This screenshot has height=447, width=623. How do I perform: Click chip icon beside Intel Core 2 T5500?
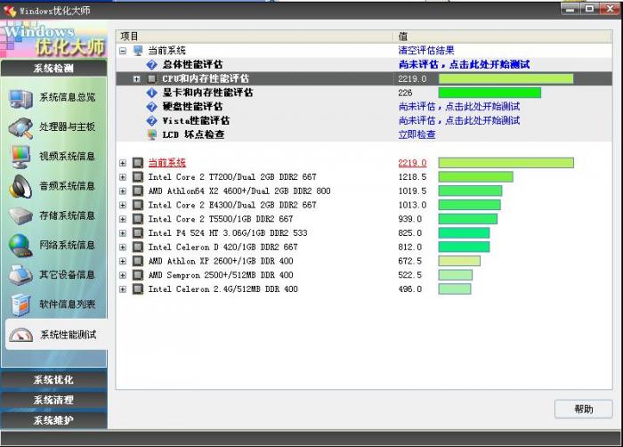(138, 219)
